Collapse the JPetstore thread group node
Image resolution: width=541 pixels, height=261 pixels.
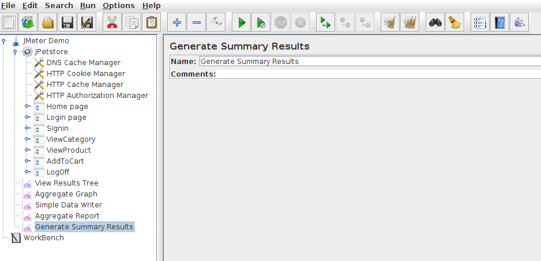[15, 52]
